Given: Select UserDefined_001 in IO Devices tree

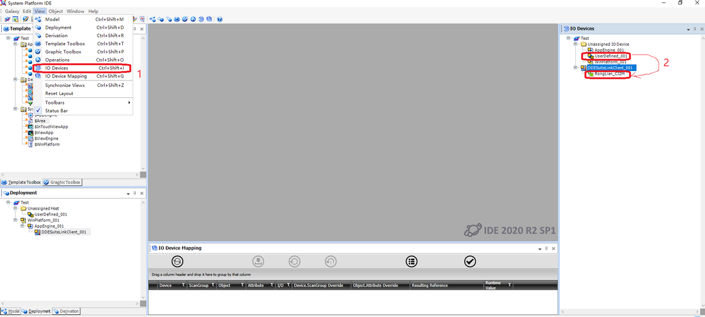Looking at the screenshot, I should point(612,56).
